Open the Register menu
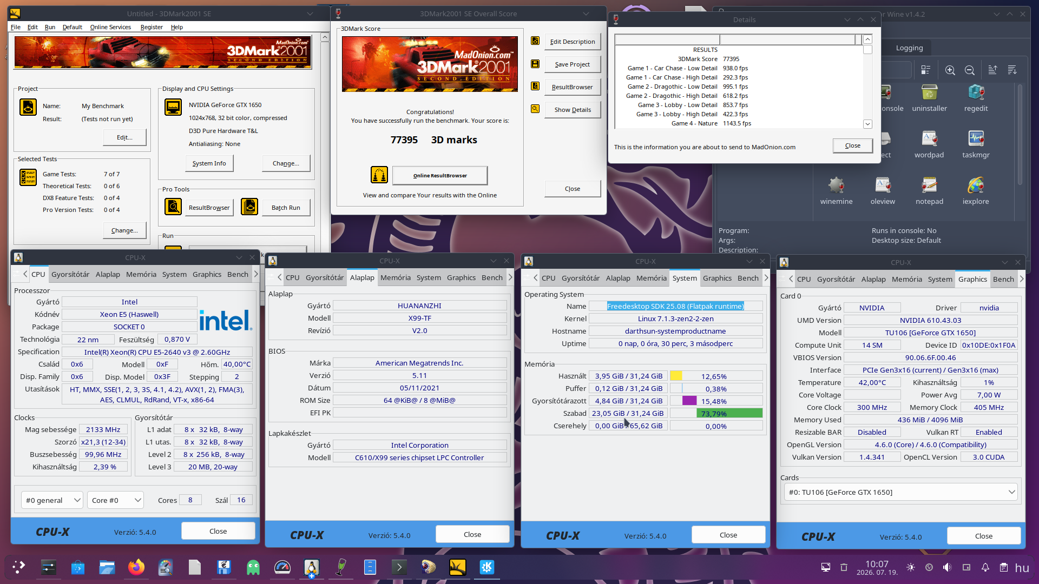Screen dimensions: 1039x584 152,27
